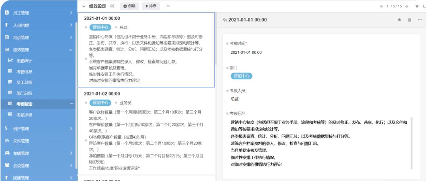
Task: Go to next page arrow in pager
Action: click(406, 6)
